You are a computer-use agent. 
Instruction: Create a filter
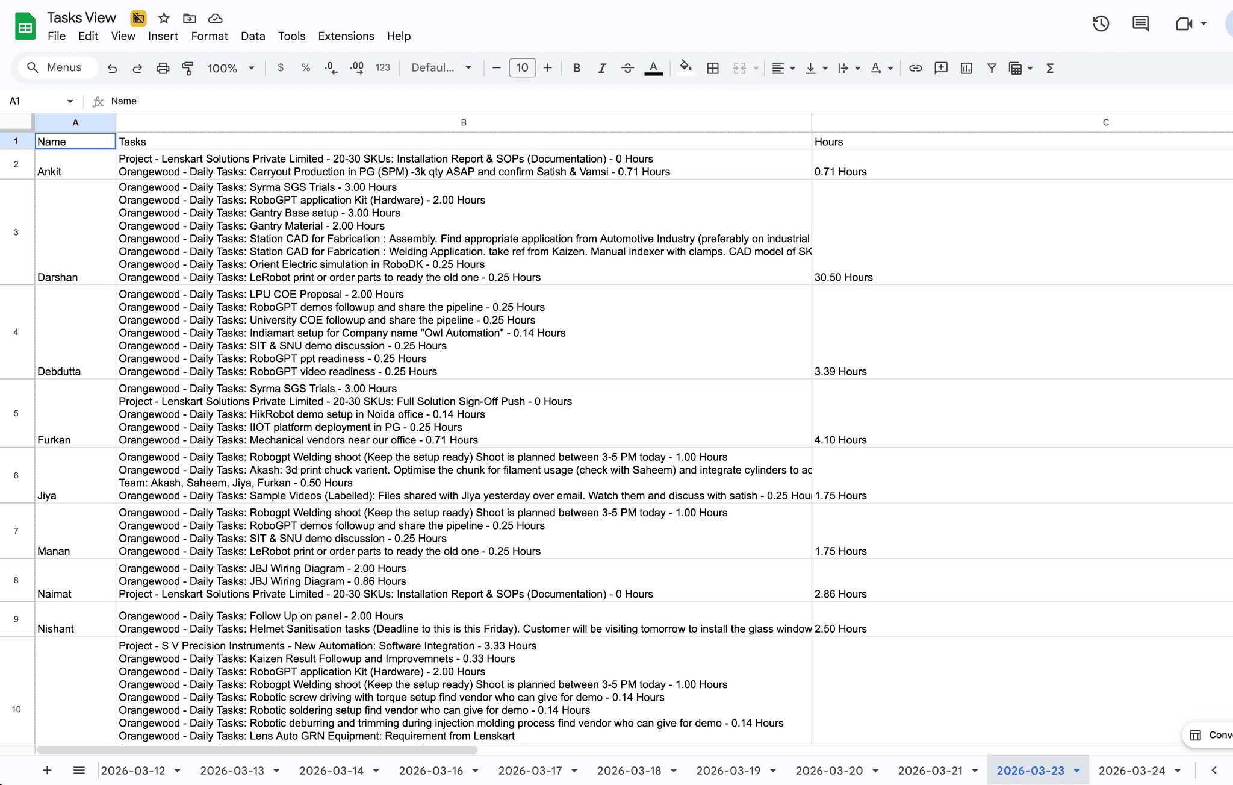[991, 67]
